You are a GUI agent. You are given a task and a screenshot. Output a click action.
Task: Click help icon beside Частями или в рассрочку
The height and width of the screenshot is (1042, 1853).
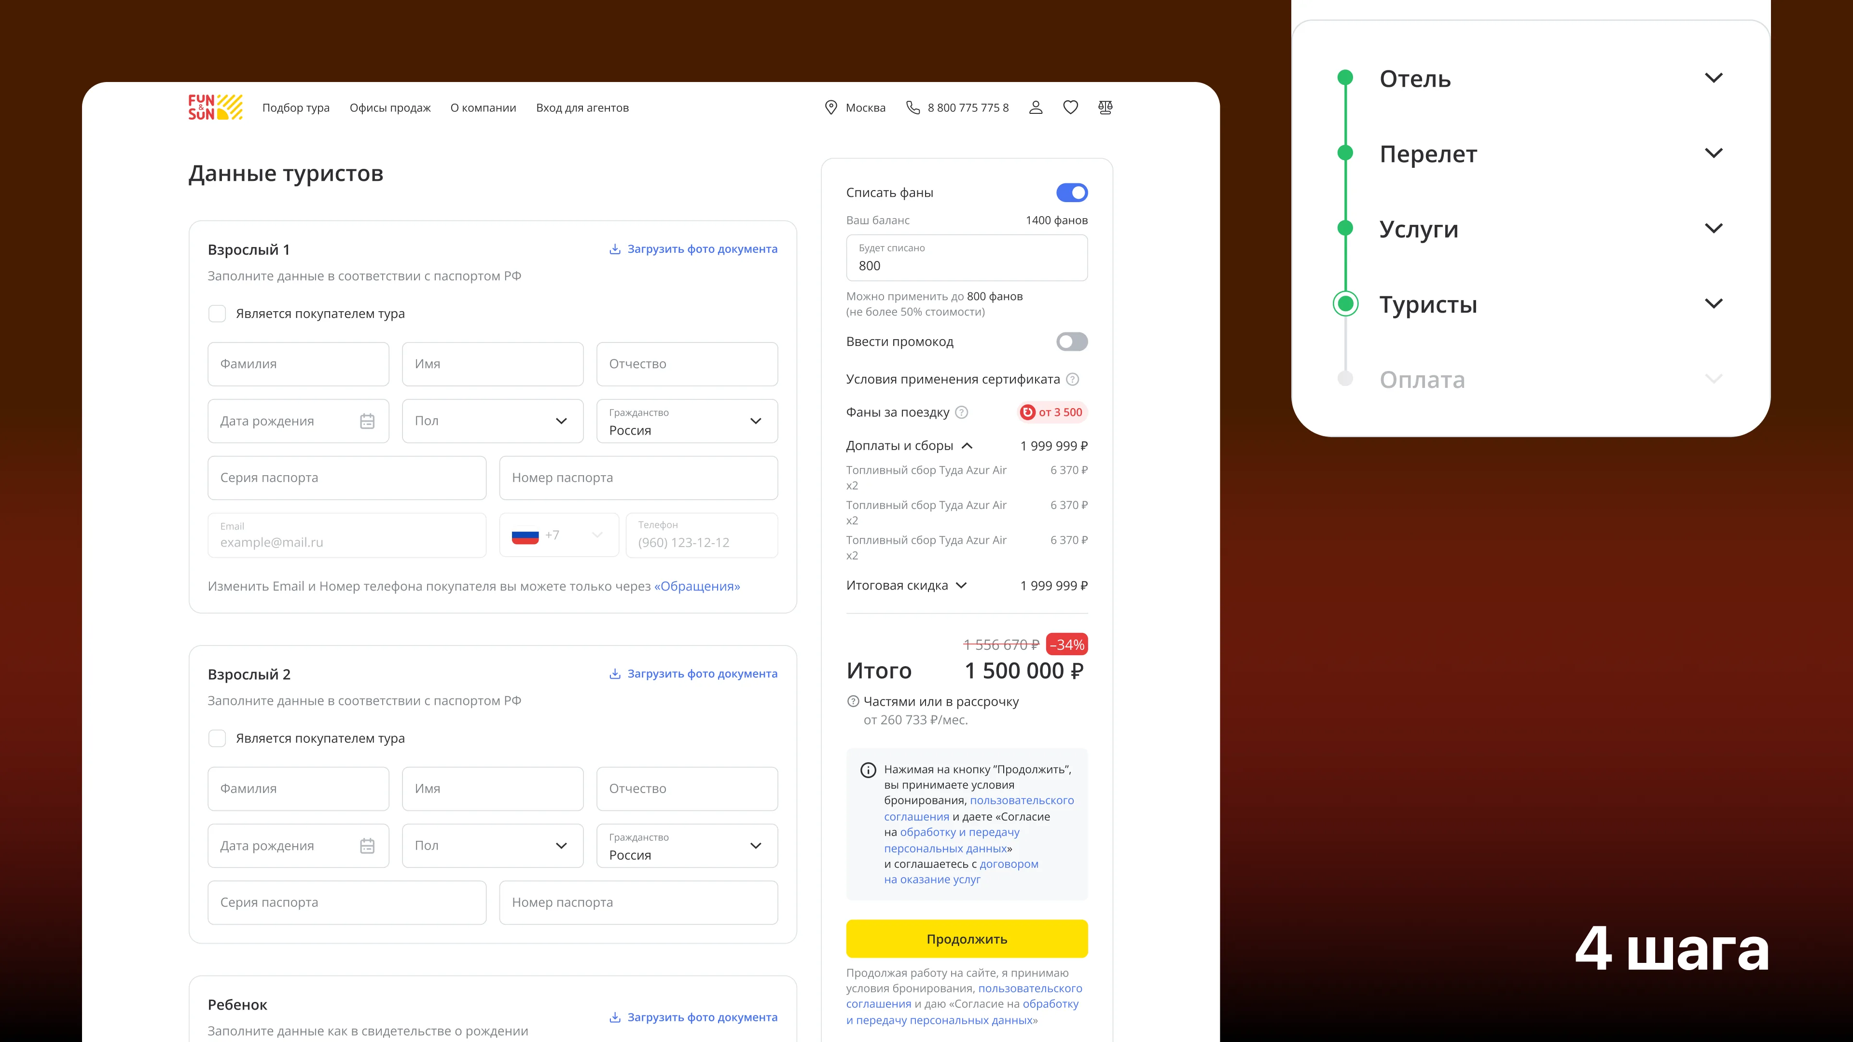click(x=853, y=701)
